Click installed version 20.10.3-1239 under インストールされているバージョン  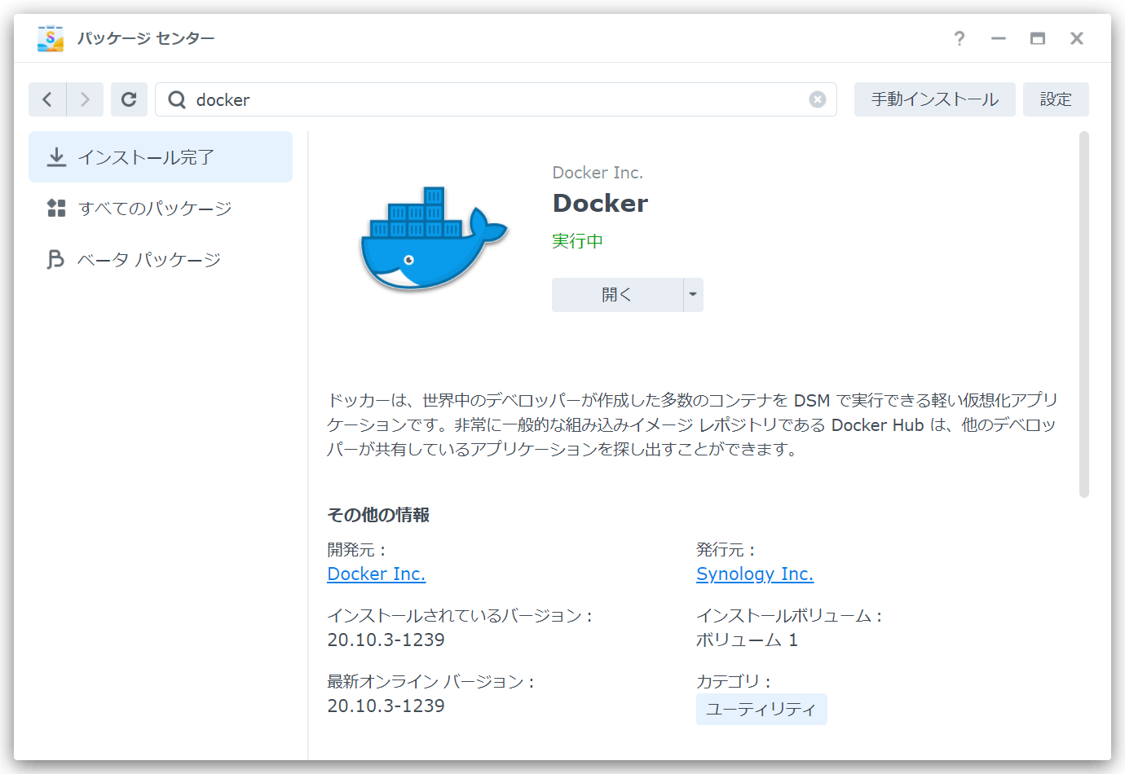coord(386,640)
